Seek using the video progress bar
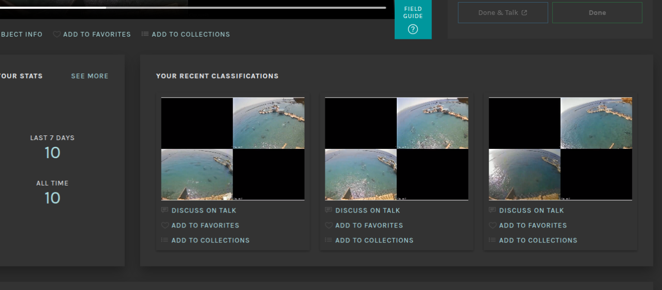 pos(193,8)
